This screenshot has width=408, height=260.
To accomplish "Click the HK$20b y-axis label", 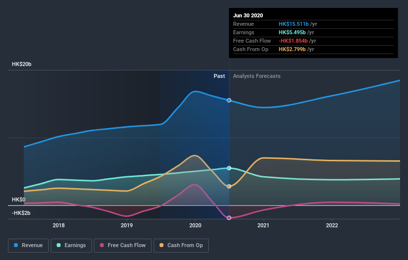I will (x=21, y=64).
